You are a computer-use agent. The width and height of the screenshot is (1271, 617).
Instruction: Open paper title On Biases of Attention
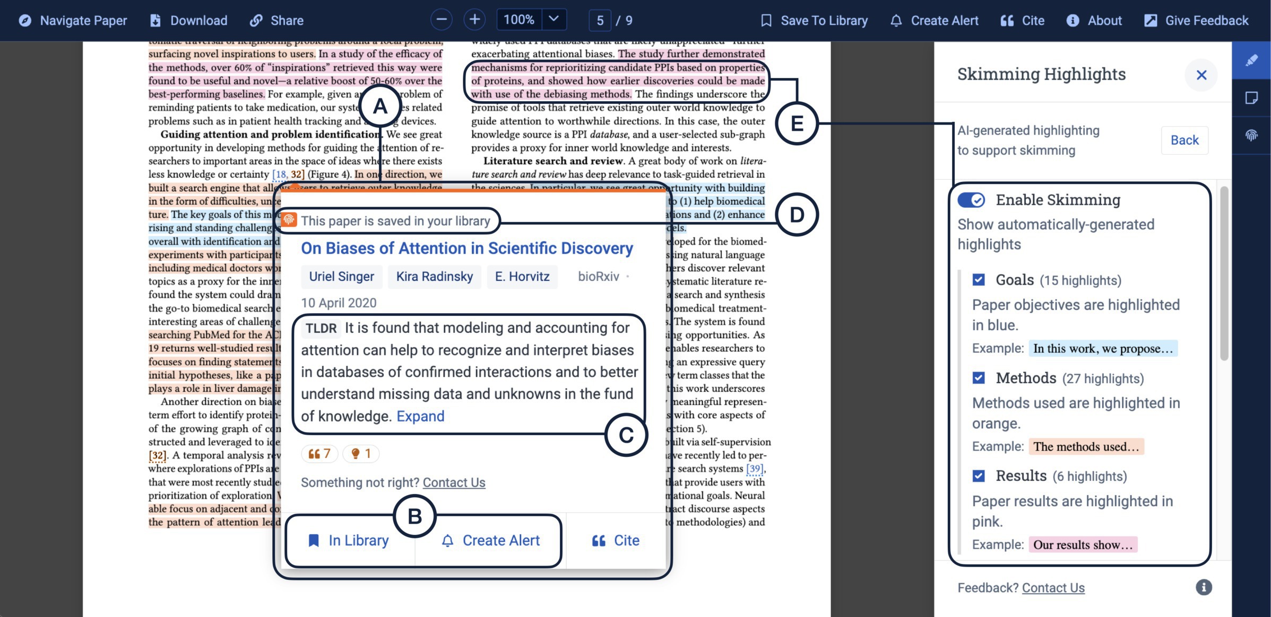point(467,249)
